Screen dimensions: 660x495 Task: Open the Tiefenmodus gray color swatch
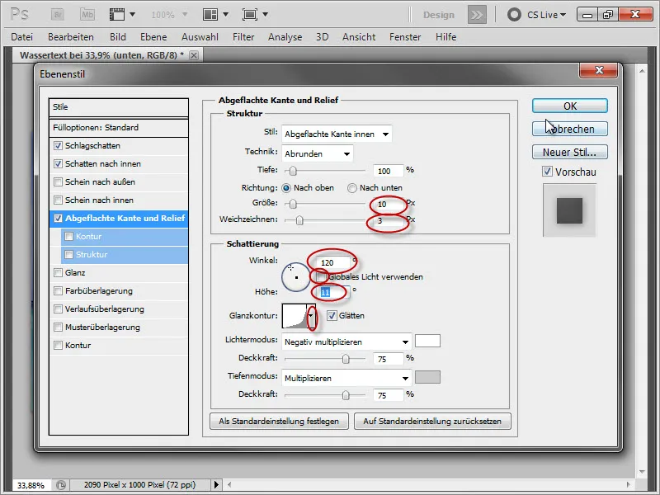tap(427, 377)
